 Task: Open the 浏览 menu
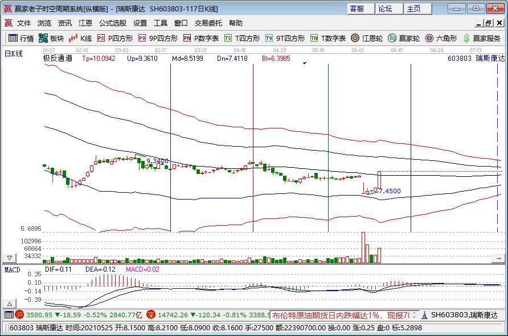[44, 23]
